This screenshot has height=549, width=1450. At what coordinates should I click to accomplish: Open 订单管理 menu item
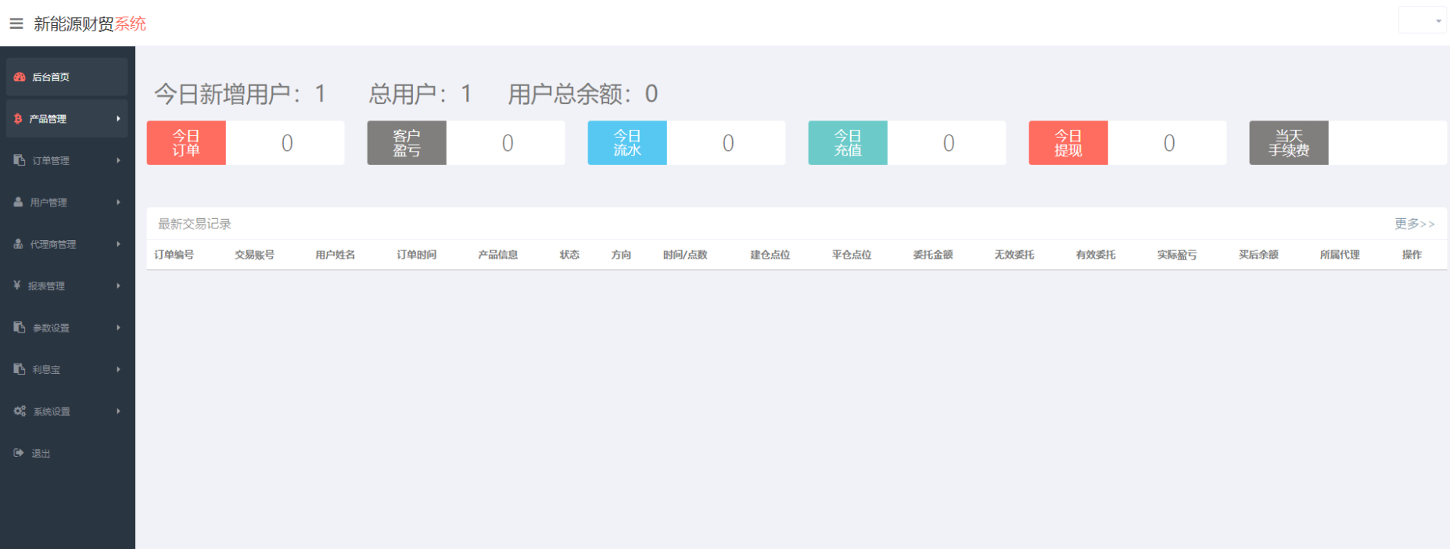point(67,160)
